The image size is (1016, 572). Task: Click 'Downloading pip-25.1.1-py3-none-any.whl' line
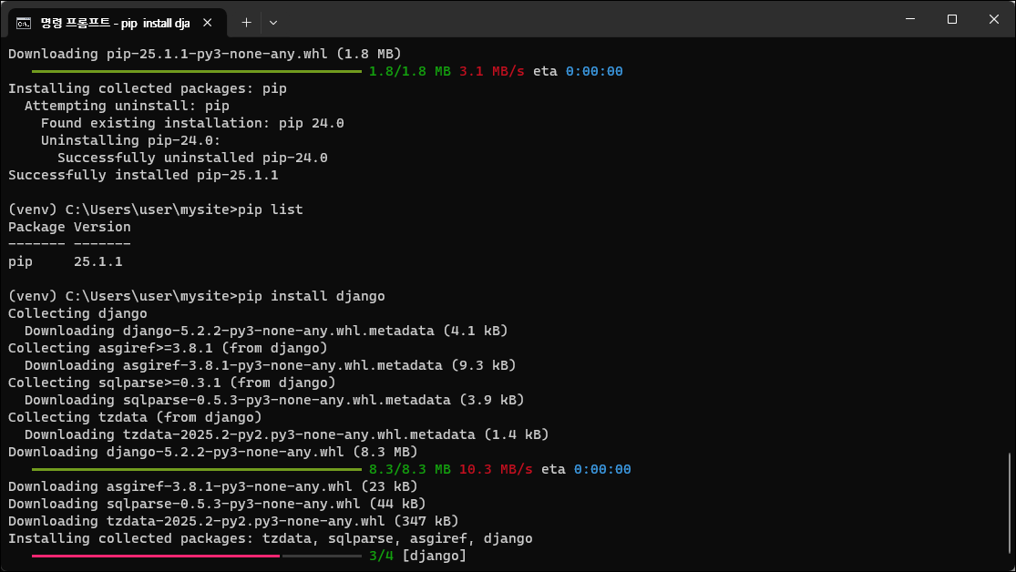[205, 54]
